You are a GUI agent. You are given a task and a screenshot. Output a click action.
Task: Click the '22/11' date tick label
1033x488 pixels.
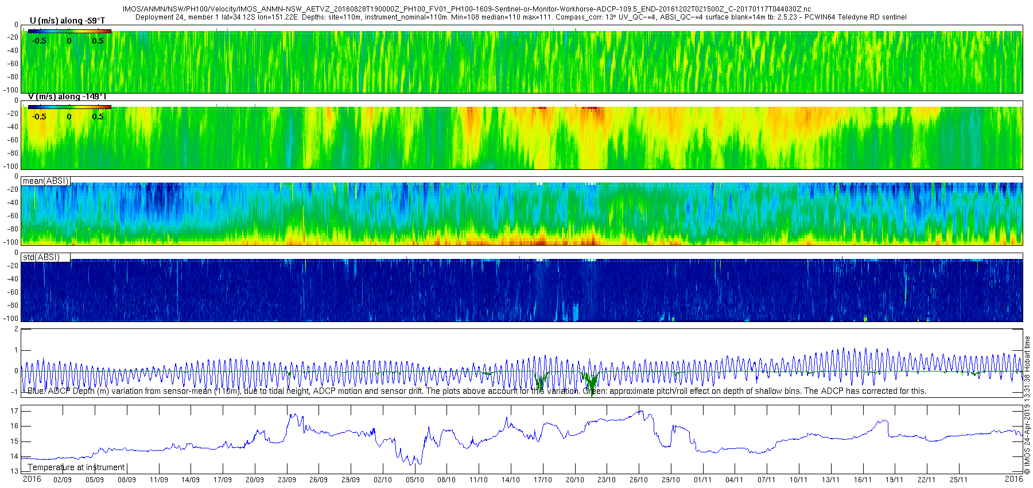(926, 480)
